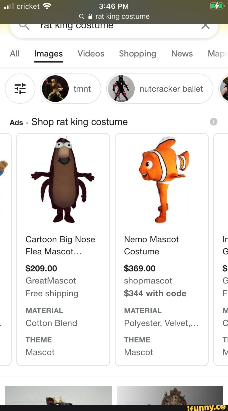Image resolution: width=228 pixels, height=411 pixels.
Task: Tap the $344 with code offer
Action: 155,293
